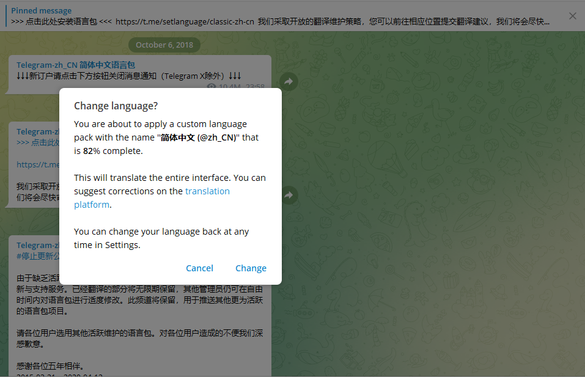Click the blue "Pinned message" heading
585x377 pixels.
(41, 10)
